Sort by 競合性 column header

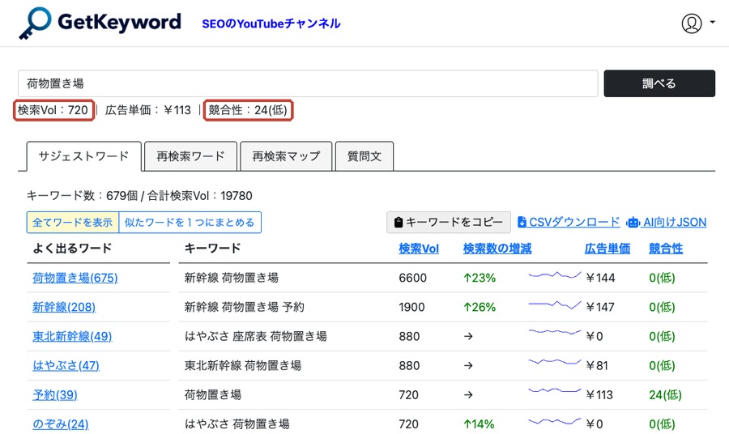(666, 249)
